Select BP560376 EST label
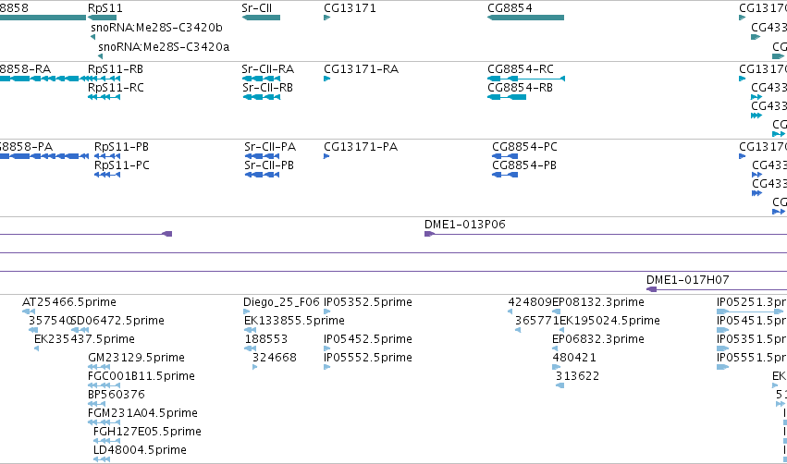 click(x=117, y=395)
